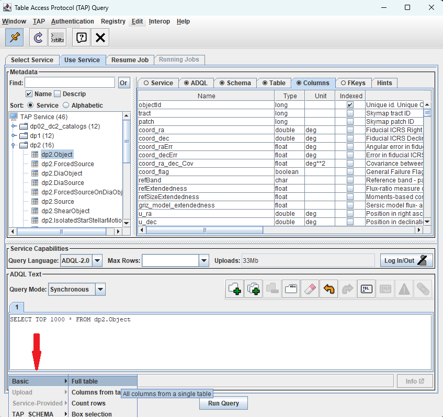Click the stilts command icon
This screenshot has height=417, width=443.
58,37
